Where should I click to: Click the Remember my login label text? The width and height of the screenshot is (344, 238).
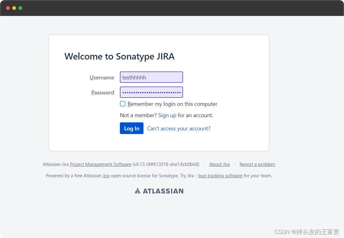tap(172, 104)
